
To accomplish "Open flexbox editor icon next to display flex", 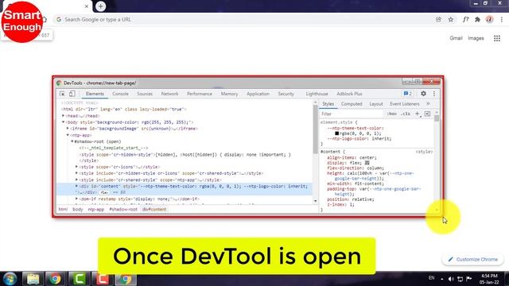I will point(367,163).
